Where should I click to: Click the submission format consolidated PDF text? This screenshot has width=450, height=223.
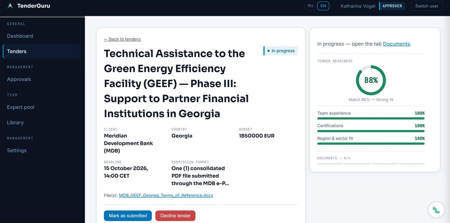click(x=200, y=176)
